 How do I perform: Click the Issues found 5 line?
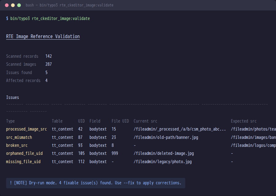click(x=26, y=72)
